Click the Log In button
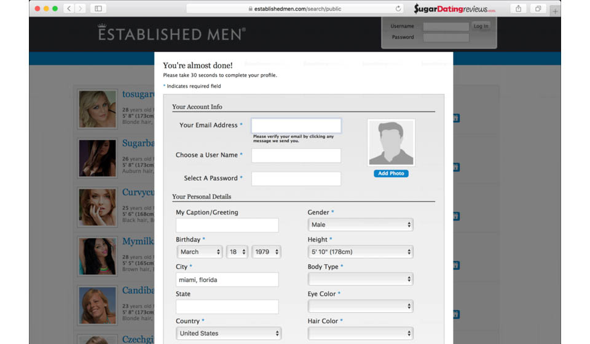This screenshot has width=590, height=344. 481,26
